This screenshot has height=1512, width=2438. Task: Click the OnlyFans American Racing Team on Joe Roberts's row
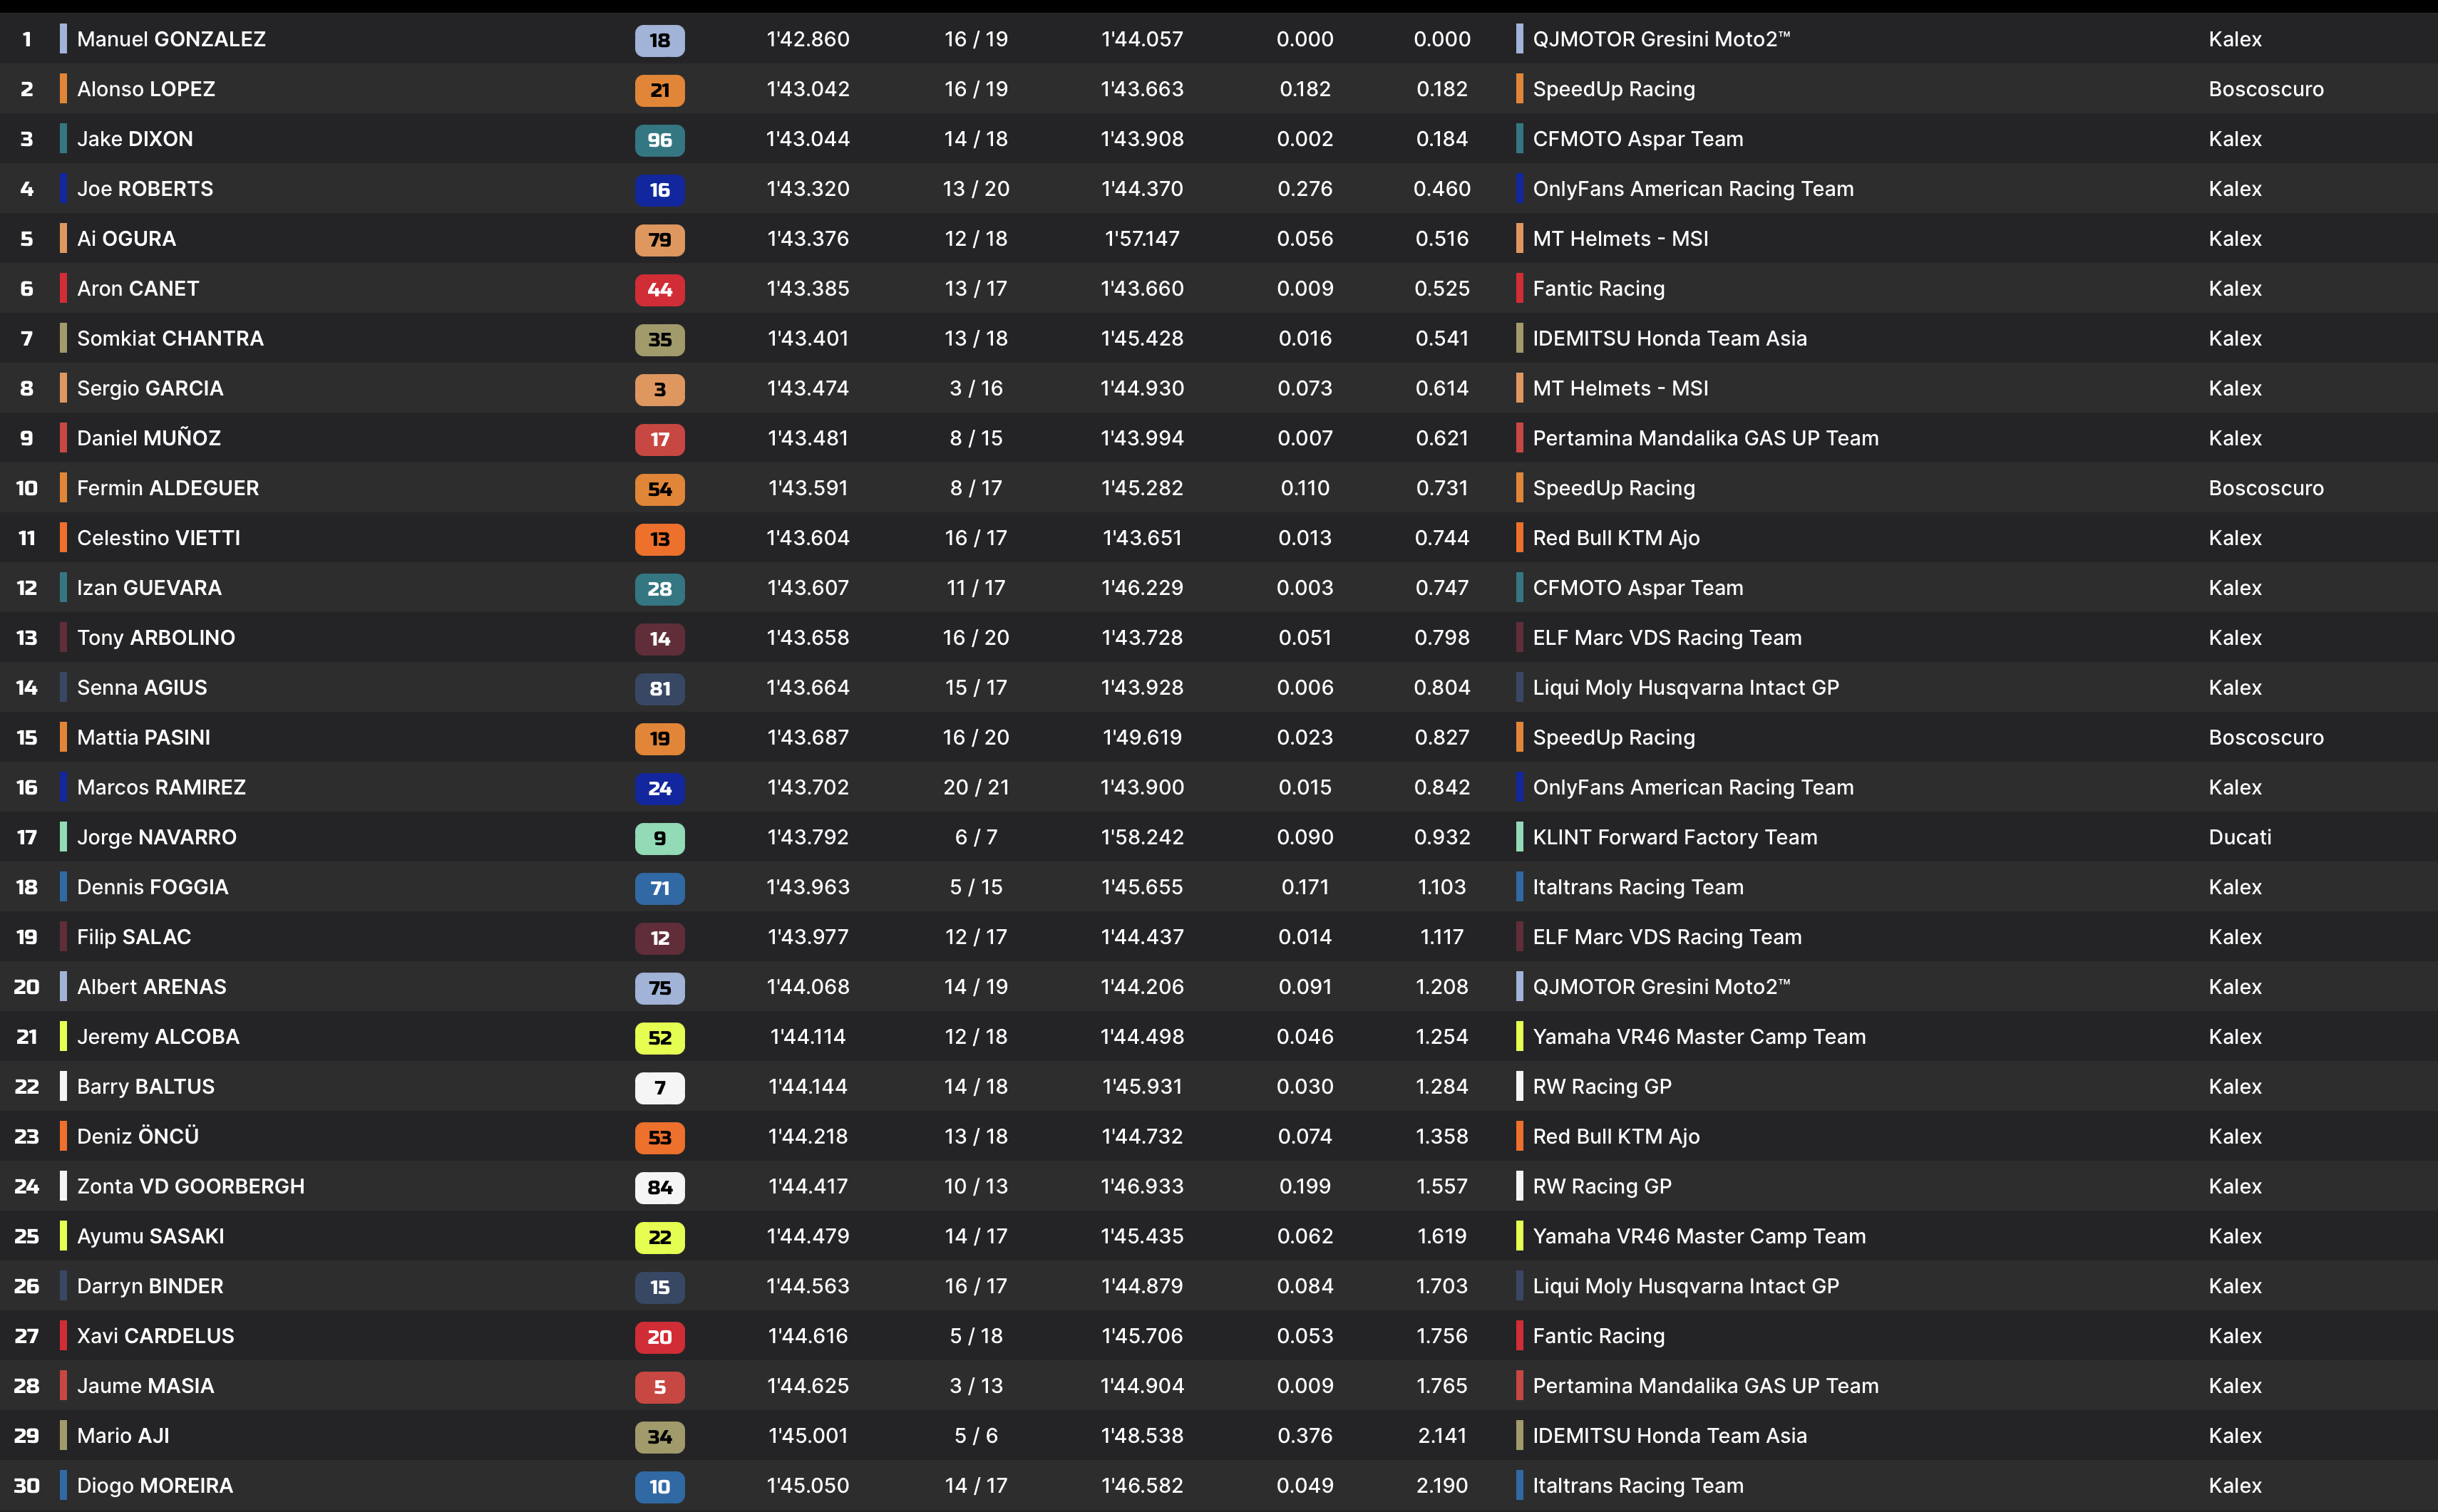(x=1692, y=189)
